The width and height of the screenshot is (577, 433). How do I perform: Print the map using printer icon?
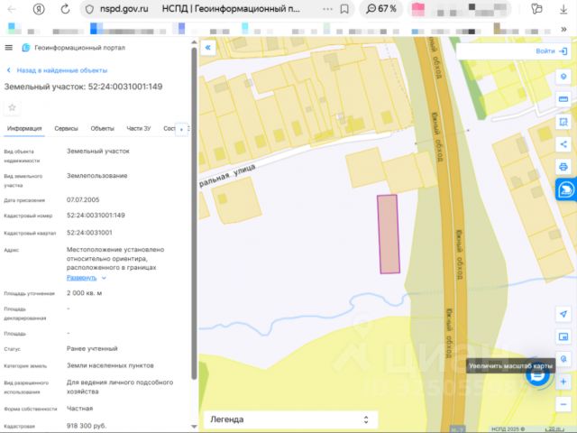pyautogui.click(x=563, y=167)
